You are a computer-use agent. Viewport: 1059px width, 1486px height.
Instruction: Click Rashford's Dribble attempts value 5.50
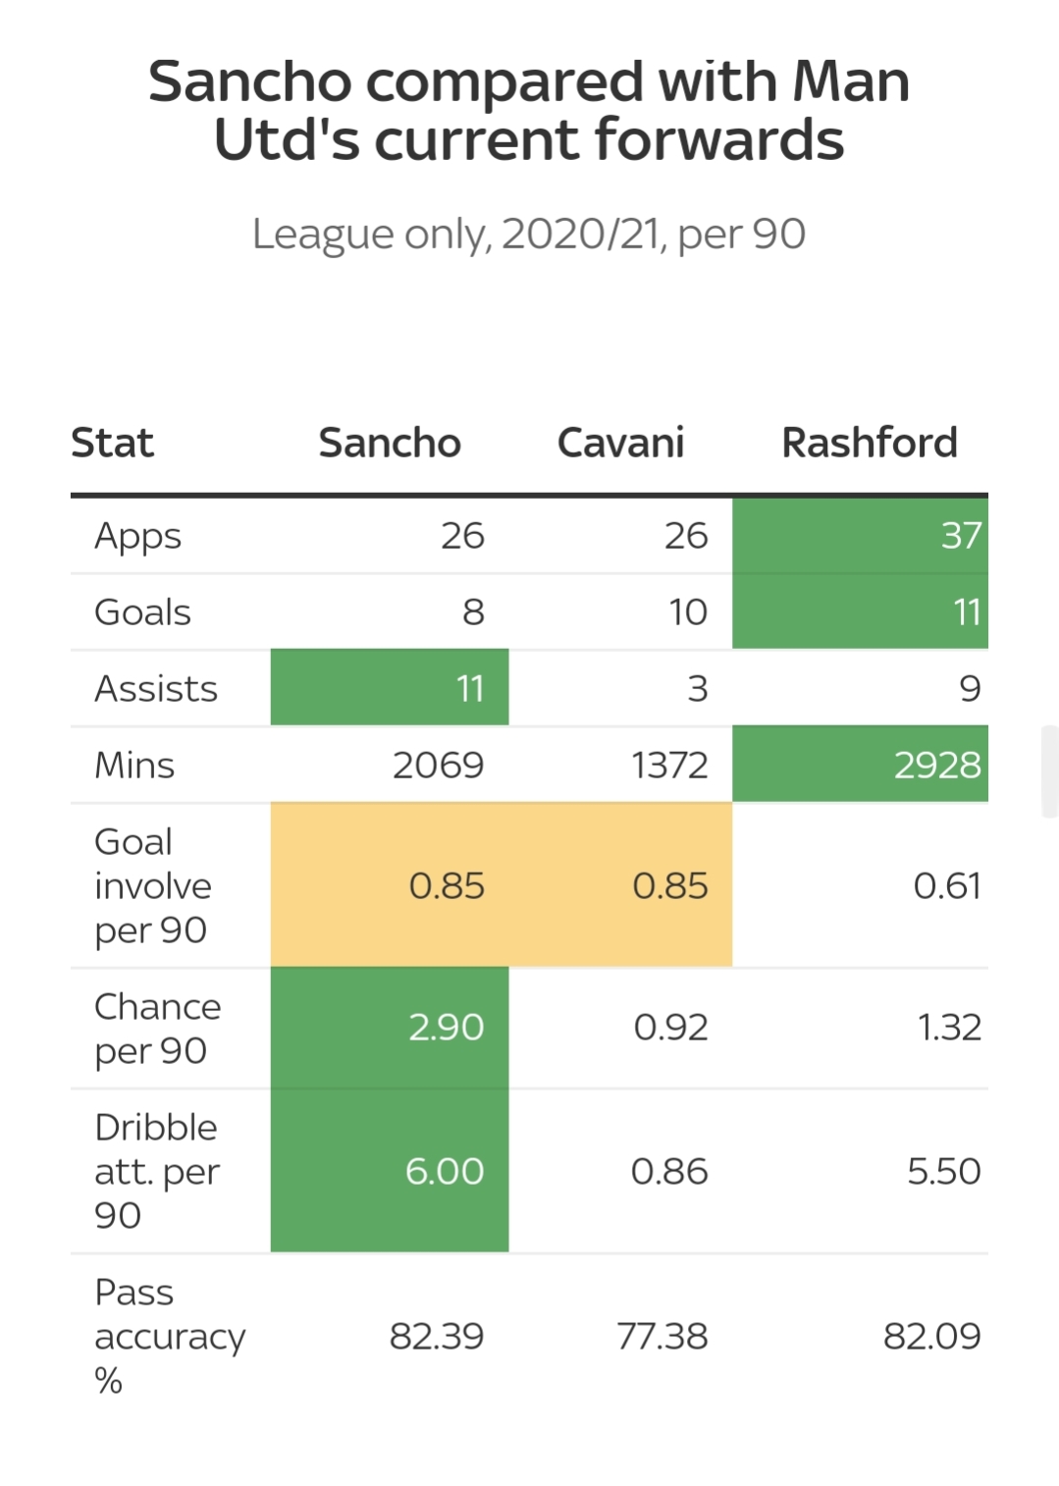coord(943,1171)
